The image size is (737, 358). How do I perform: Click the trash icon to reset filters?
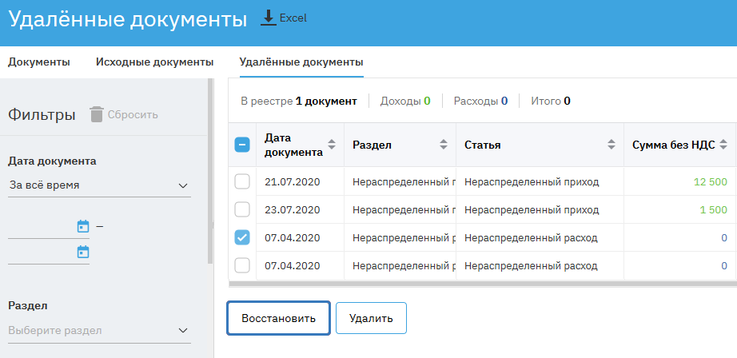click(97, 114)
